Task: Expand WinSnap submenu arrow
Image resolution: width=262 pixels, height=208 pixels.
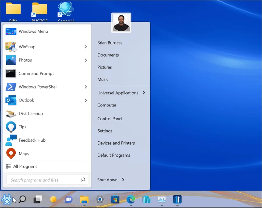Action: click(x=86, y=47)
